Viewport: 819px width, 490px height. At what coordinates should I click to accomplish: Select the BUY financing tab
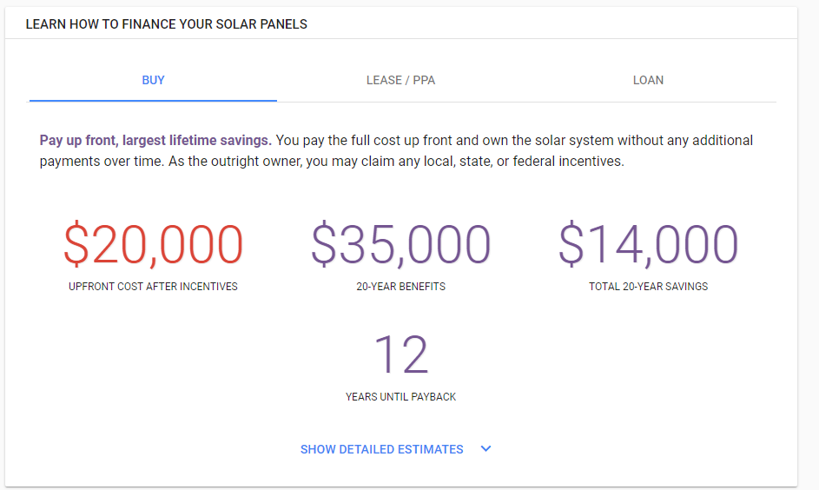pyautogui.click(x=153, y=81)
